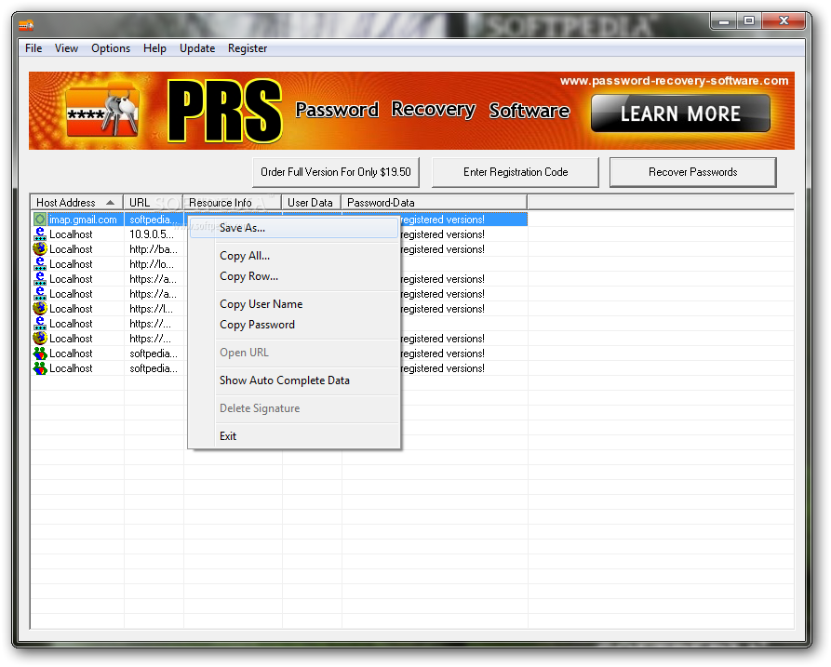Minimize the PRS window
The height and width of the screenshot is (667, 831).
point(724,21)
